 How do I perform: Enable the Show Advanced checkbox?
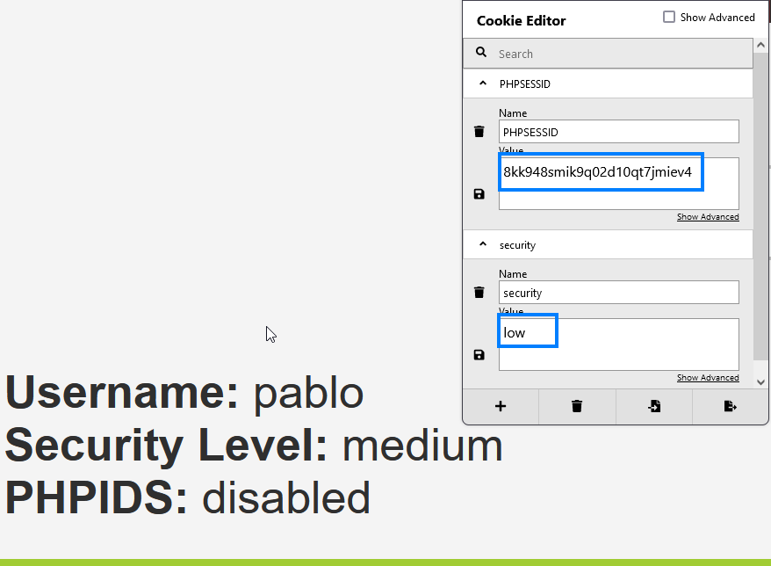click(669, 18)
